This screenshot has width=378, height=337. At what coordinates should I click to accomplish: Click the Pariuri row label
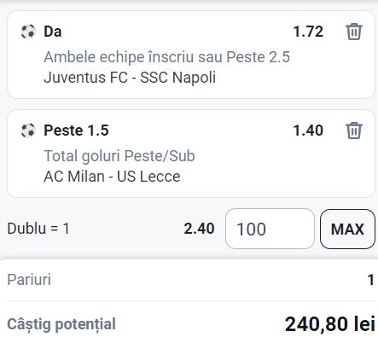(x=29, y=280)
